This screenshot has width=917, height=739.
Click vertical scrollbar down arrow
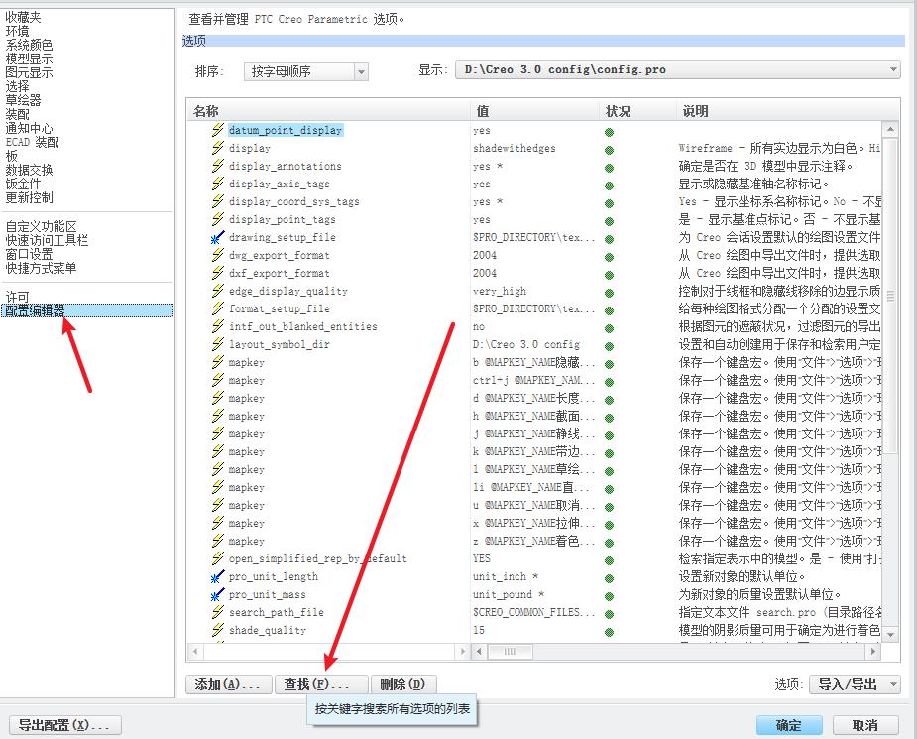point(890,634)
